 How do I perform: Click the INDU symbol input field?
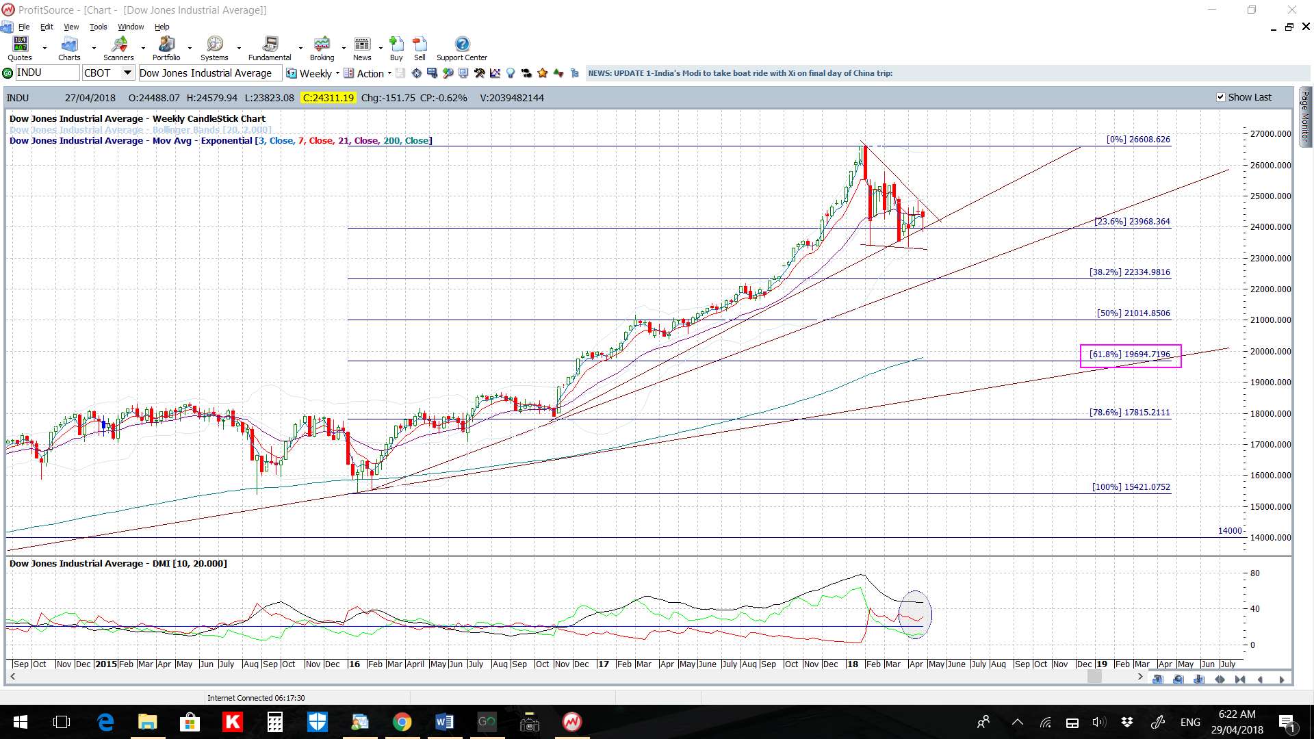[47, 73]
